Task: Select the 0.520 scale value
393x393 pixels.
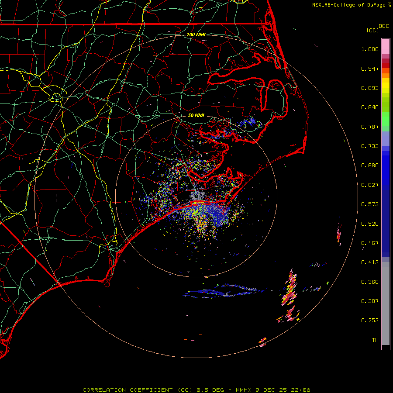Action: (370, 224)
